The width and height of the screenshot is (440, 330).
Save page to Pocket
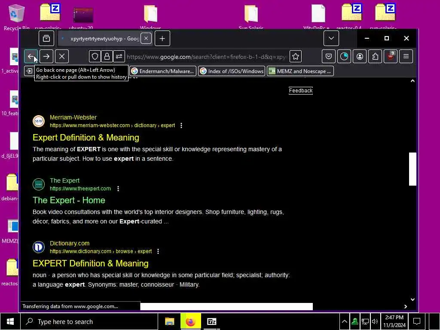329,56
